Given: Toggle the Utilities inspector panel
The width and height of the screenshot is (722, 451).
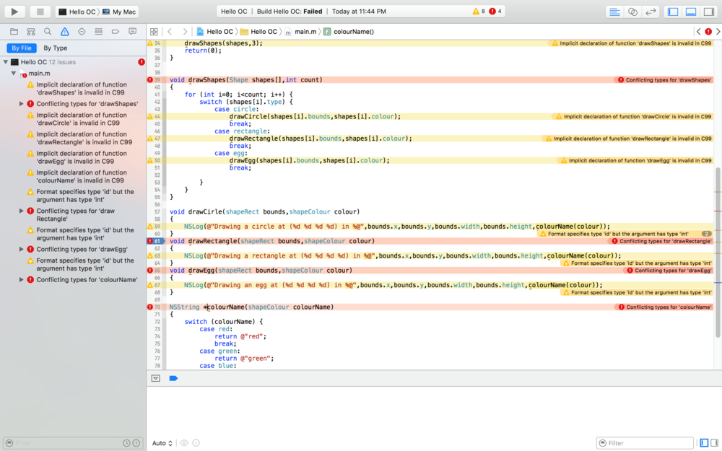Looking at the screenshot, I should [708, 12].
